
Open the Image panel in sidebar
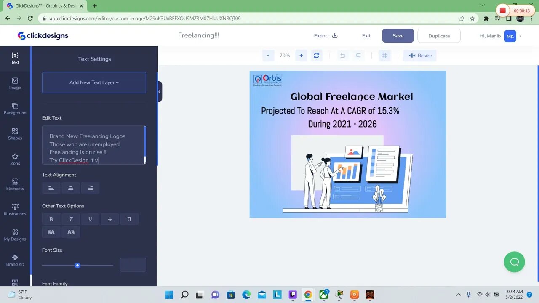coord(15,84)
